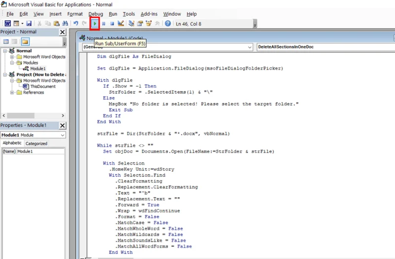Click the View Microsoft Word icon
This screenshot has width=395, height=259.
(x=8, y=23)
